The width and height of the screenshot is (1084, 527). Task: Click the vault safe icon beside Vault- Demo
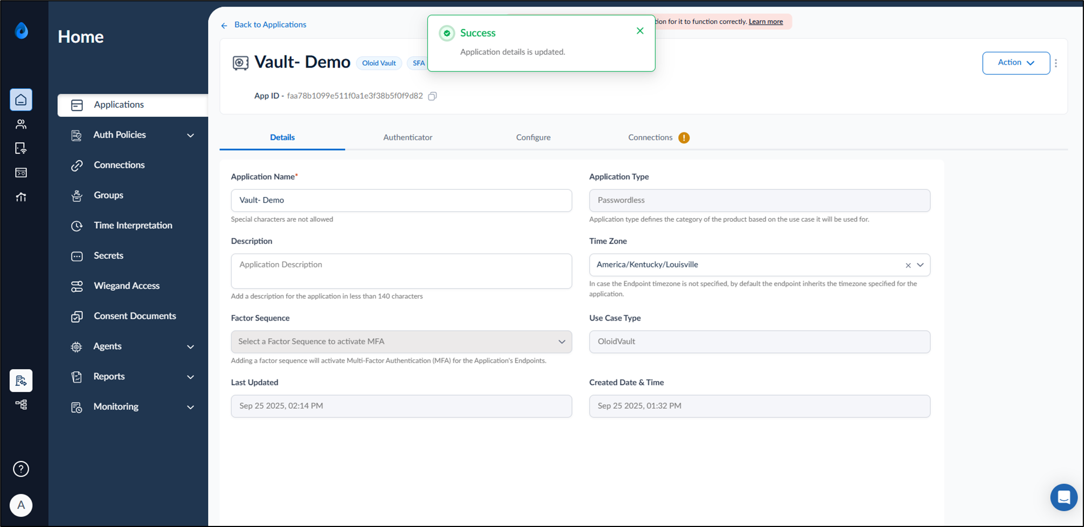point(240,63)
